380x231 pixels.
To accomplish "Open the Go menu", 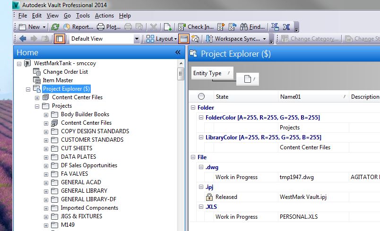I will click(67, 16).
